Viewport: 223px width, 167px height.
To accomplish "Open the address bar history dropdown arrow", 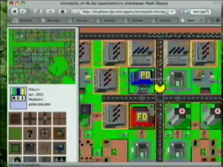I will (x=172, y=12).
